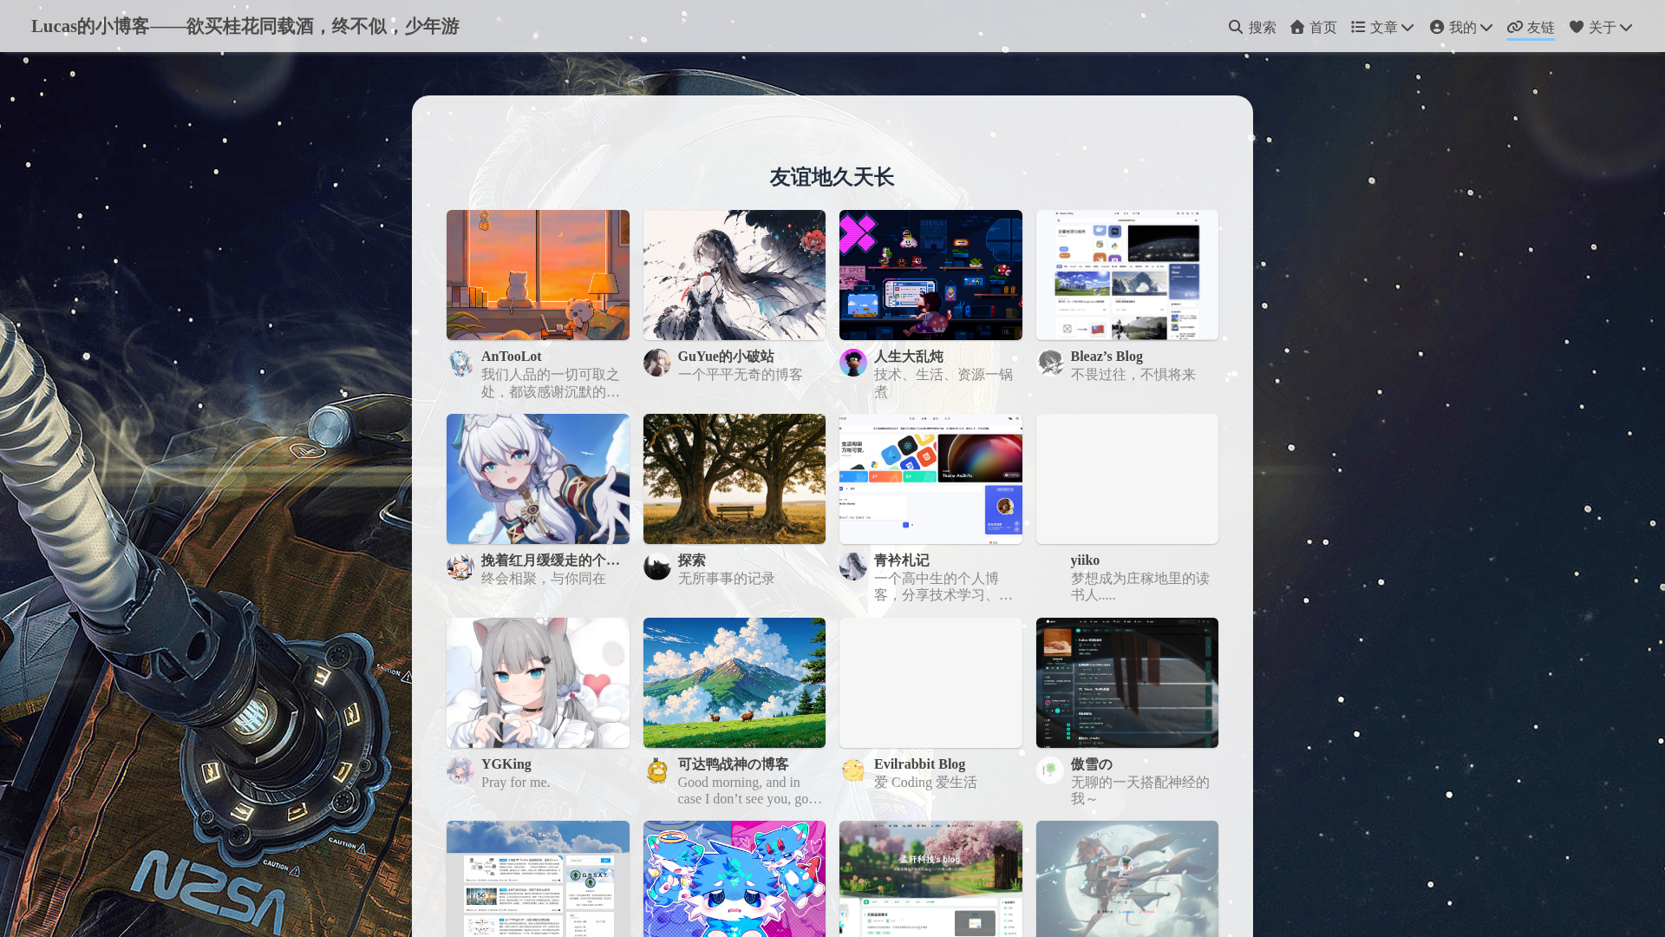Open the GuYue的小破站 link
1665x937 pixels.
coord(726,357)
